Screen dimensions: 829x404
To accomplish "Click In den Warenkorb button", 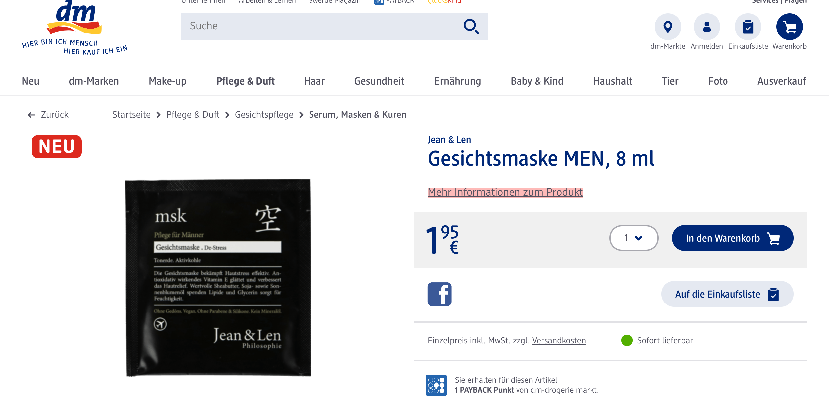I will pos(732,238).
